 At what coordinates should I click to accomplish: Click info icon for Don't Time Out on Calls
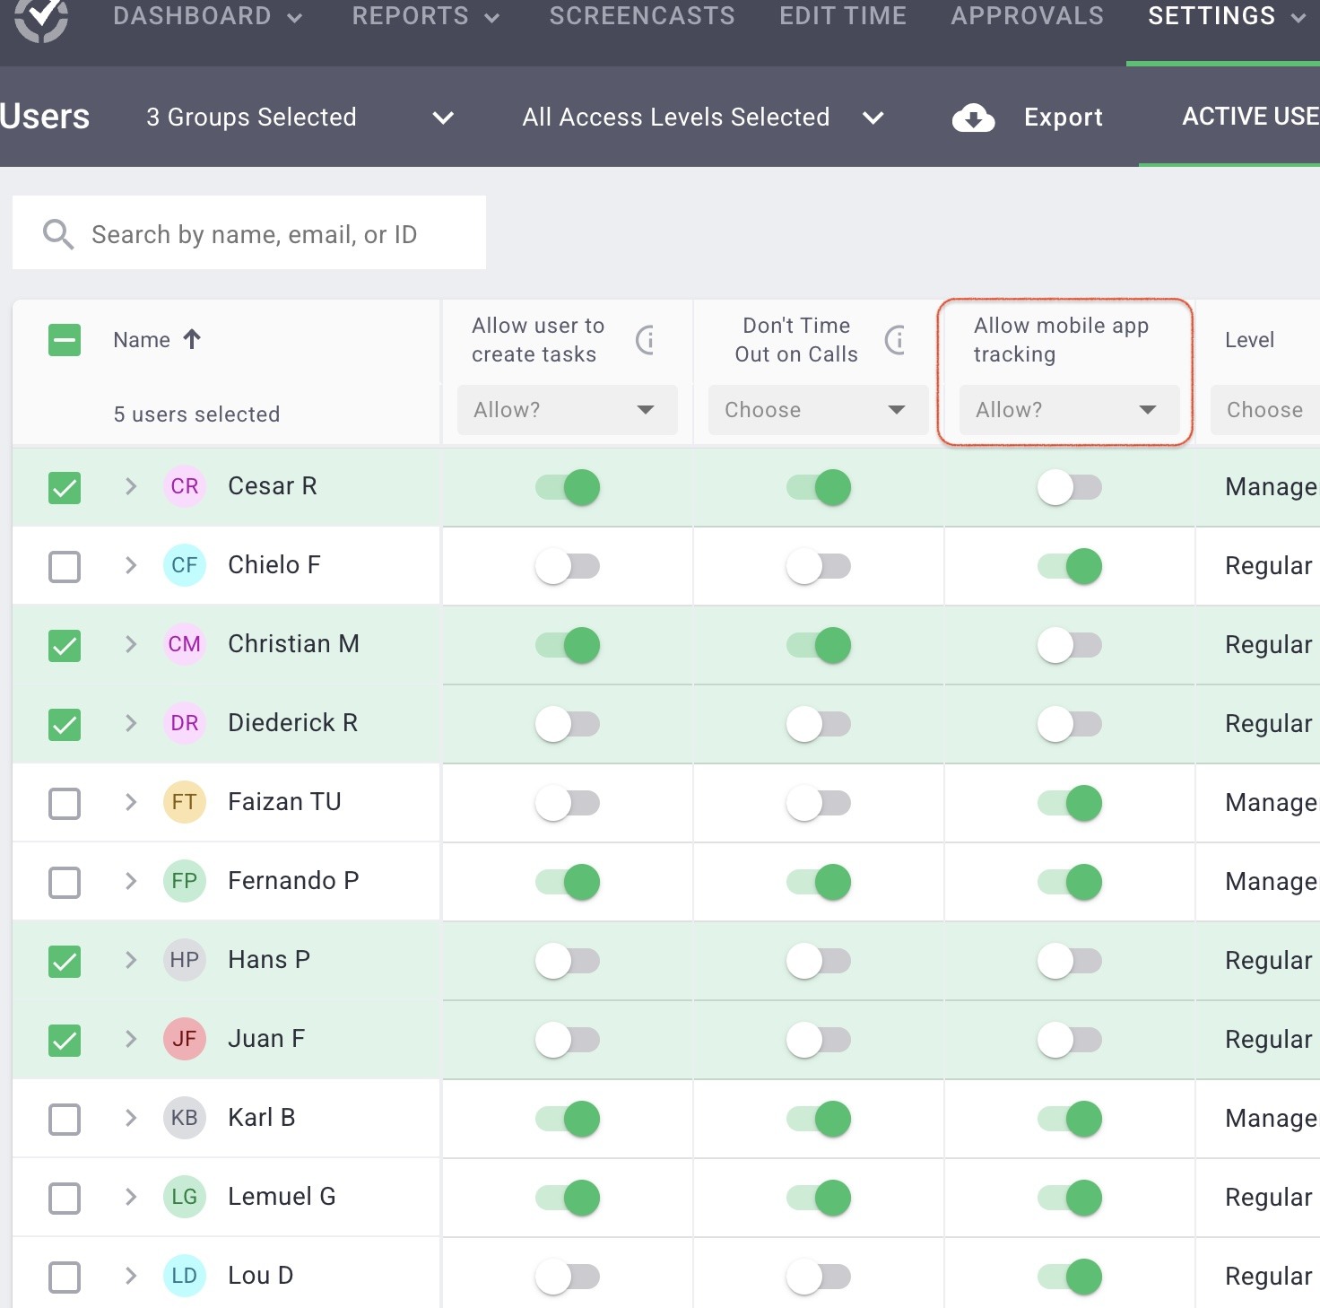pyautogui.click(x=895, y=339)
